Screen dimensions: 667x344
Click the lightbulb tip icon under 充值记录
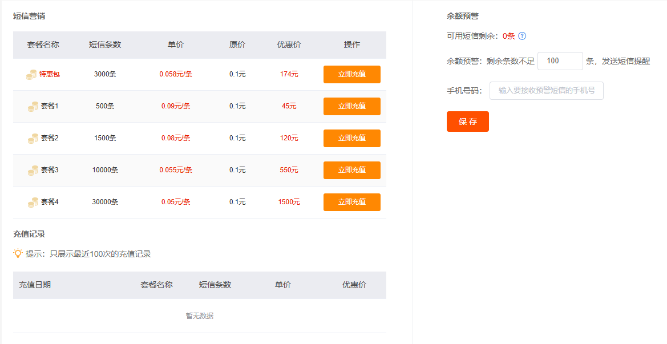point(18,253)
